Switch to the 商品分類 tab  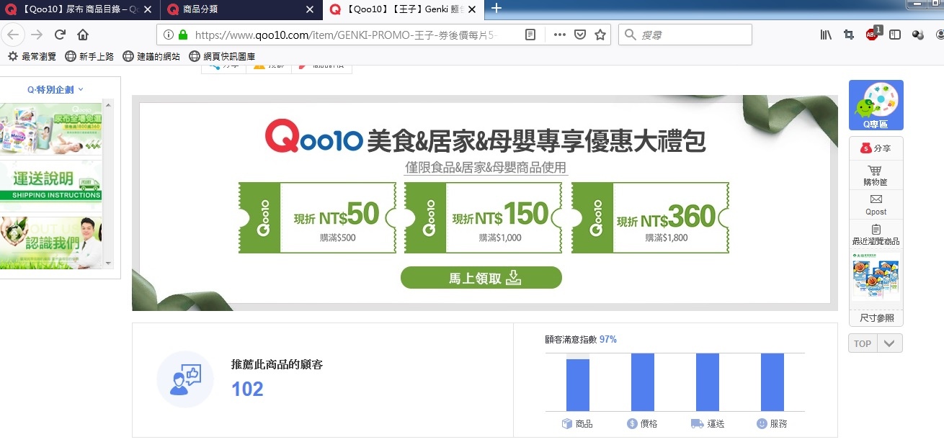pos(241,9)
